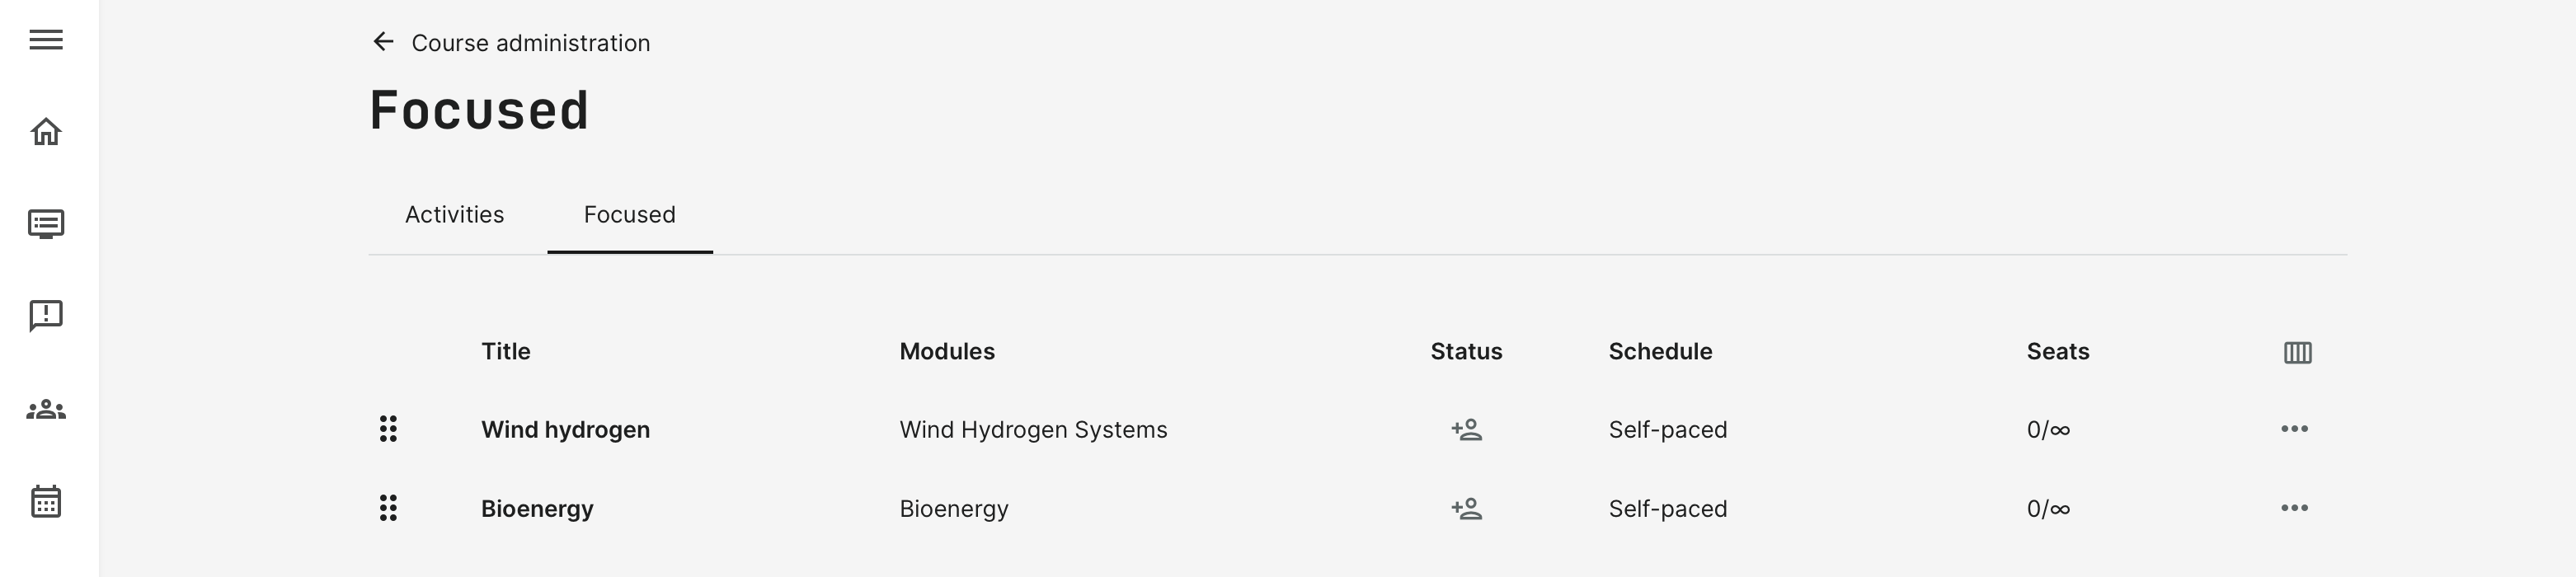Open the calendar icon in sidebar

tap(46, 501)
